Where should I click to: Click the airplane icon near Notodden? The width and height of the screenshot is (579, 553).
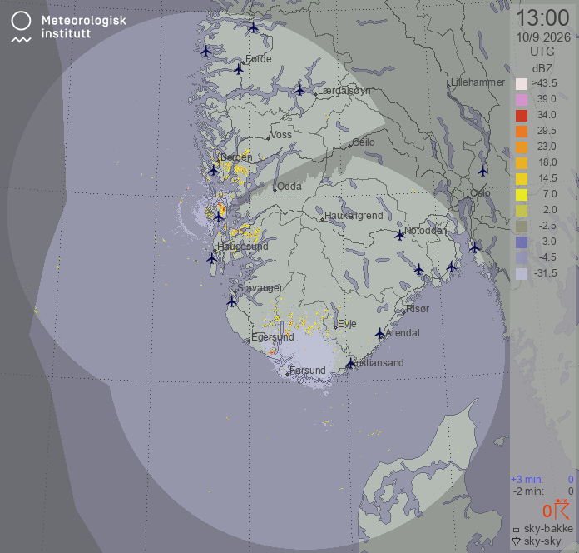point(399,235)
